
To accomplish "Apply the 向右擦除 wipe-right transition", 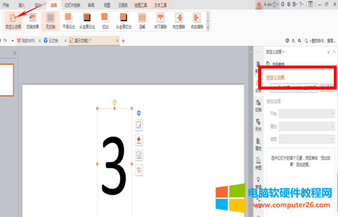I will tap(197, 21).
